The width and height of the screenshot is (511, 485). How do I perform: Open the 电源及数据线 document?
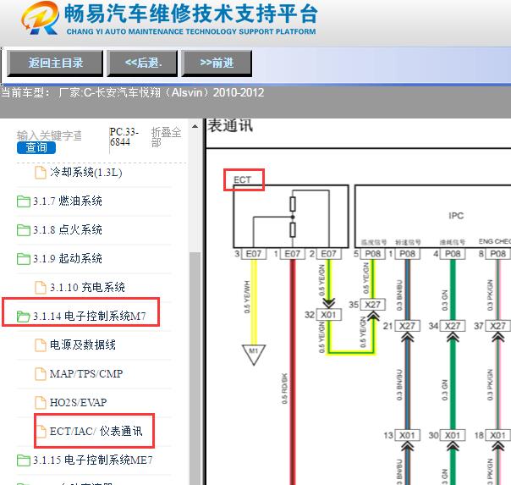tap(83, 344)
